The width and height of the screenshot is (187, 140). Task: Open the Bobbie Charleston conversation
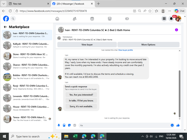(27, 77)
